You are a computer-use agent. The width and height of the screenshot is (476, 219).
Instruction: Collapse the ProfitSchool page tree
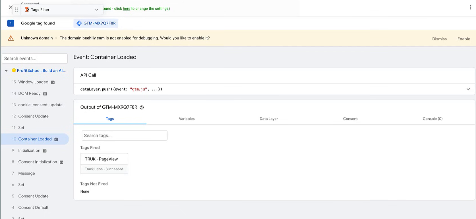6,71
